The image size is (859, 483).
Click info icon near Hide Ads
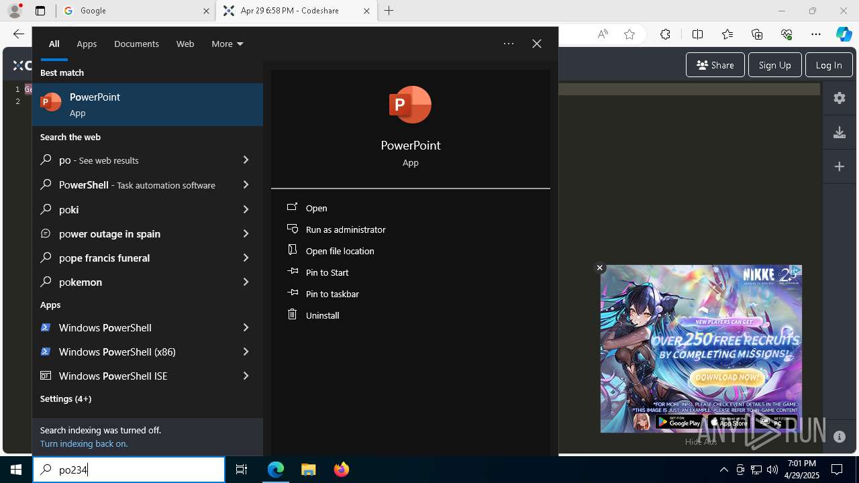pyautogui.click(x=840, y=437)
